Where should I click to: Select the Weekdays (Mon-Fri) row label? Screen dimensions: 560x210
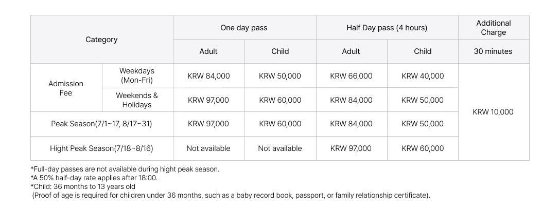[x=137, y=75]
